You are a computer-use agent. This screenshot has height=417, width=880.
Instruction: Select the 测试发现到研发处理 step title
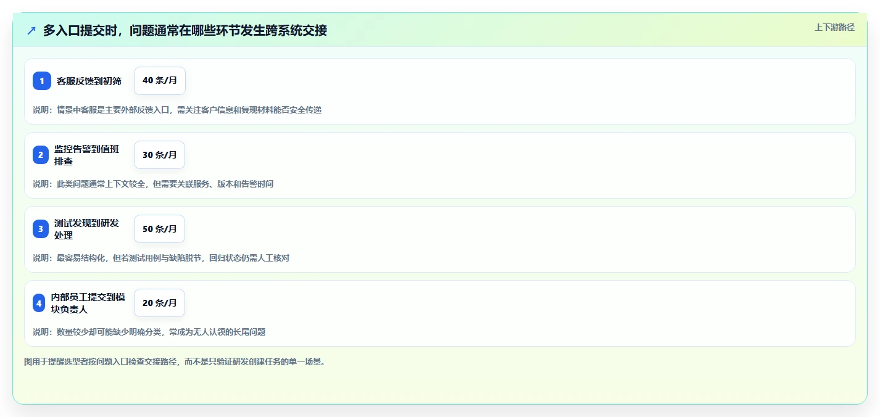pyautogui.click(x=87, y=229)
